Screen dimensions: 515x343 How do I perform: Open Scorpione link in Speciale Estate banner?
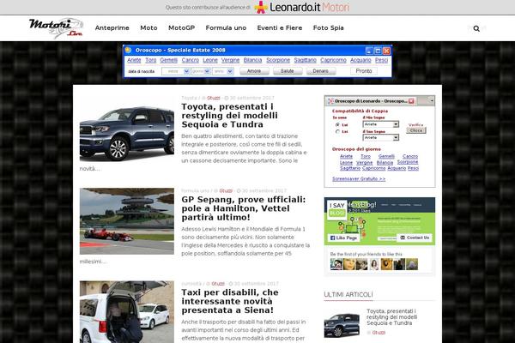(278, 60)
